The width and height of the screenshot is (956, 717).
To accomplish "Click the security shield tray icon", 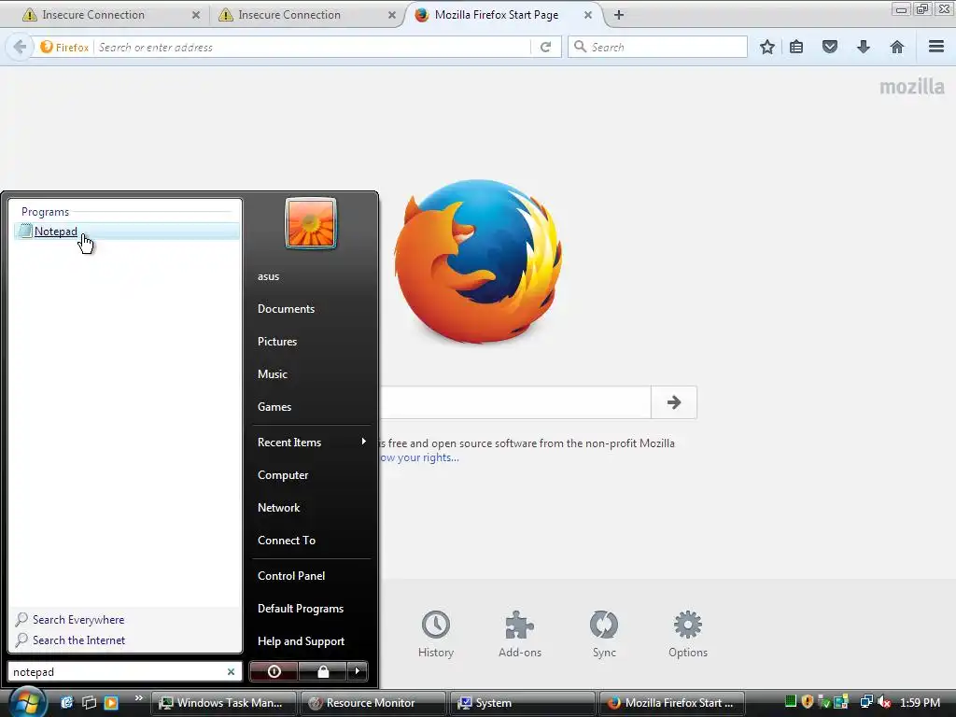I will click(808, 702).
